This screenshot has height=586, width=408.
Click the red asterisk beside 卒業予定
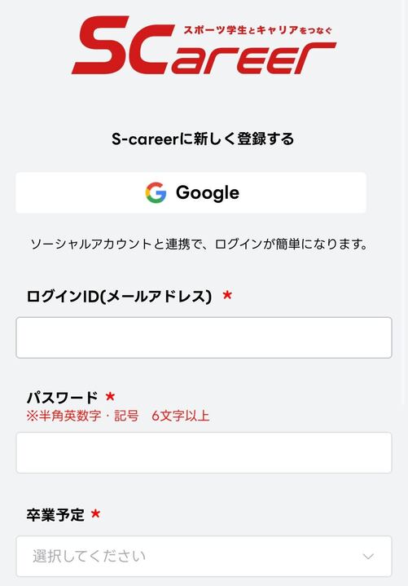(95, 513)
